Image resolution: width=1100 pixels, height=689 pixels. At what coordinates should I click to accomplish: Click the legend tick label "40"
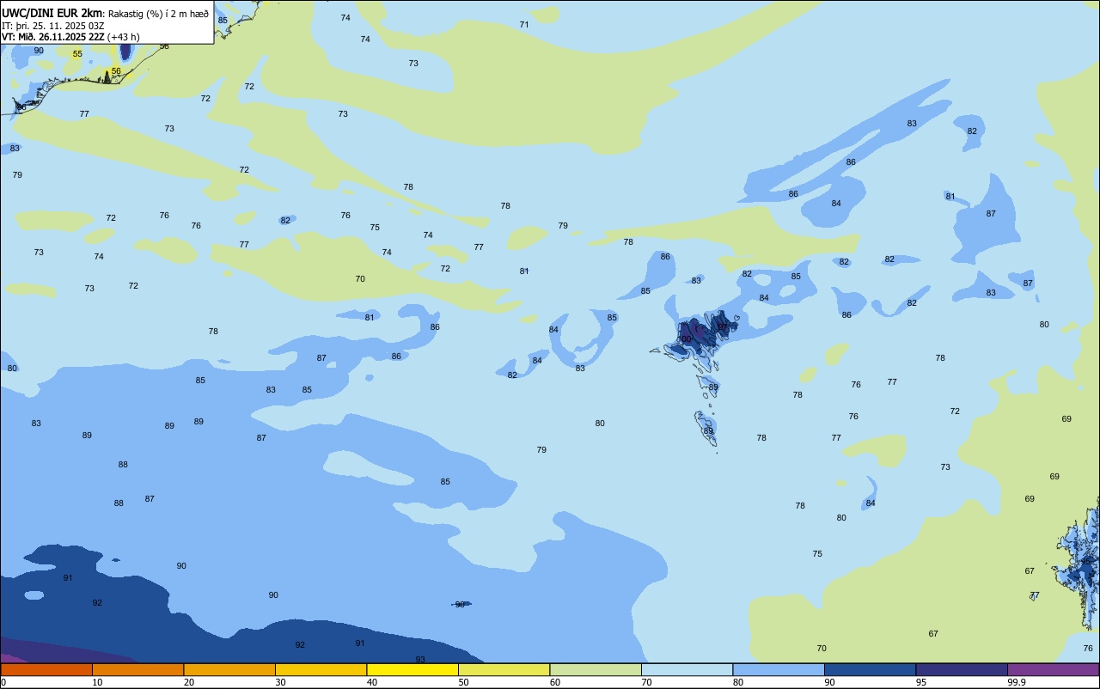tap(372, 682)
